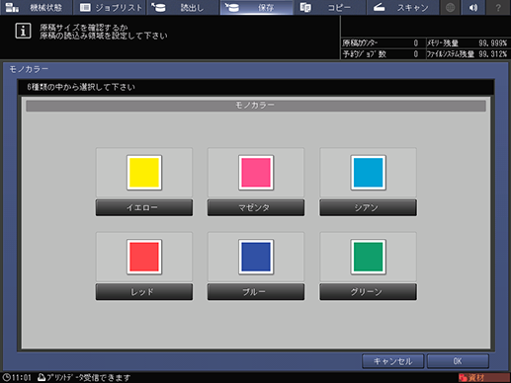Click the メモリー残量 99.999% value
The height and width of the screenshot is (383, 511).
[493, 43]
